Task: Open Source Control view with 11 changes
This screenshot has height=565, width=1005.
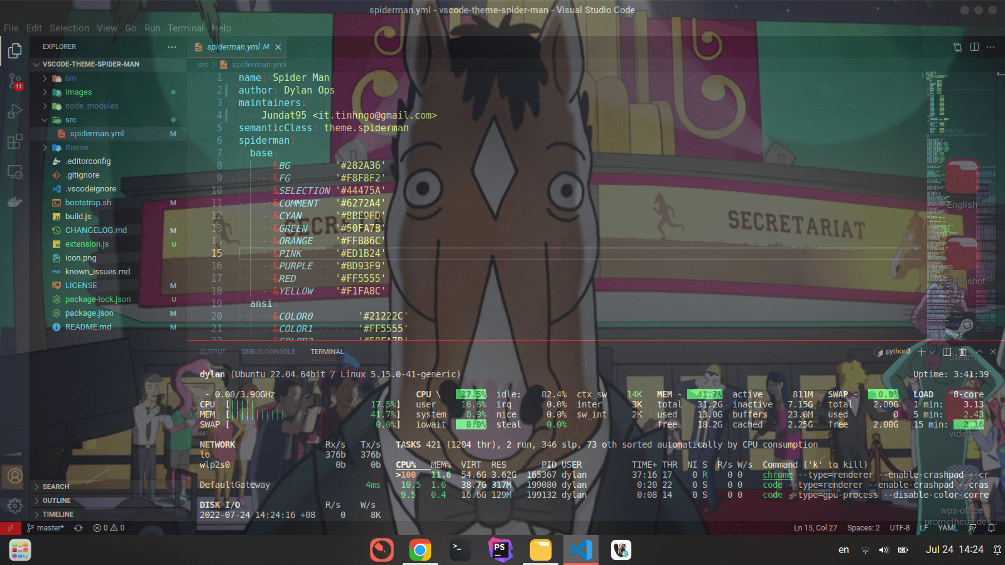Action: (15, 81)
